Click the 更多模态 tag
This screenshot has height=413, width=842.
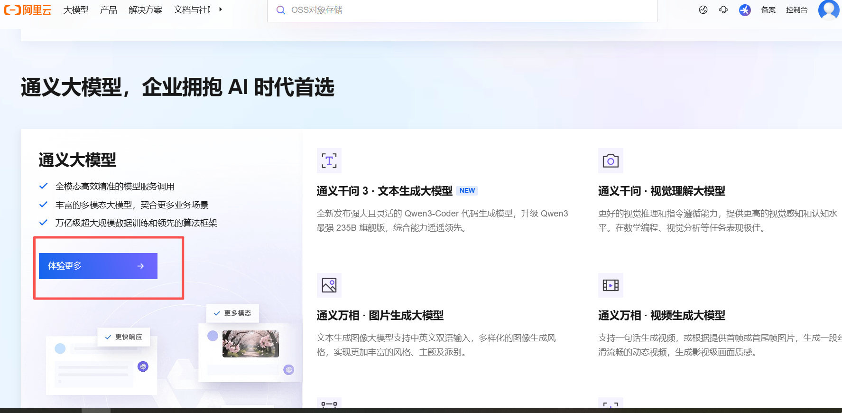pos(232,313)
